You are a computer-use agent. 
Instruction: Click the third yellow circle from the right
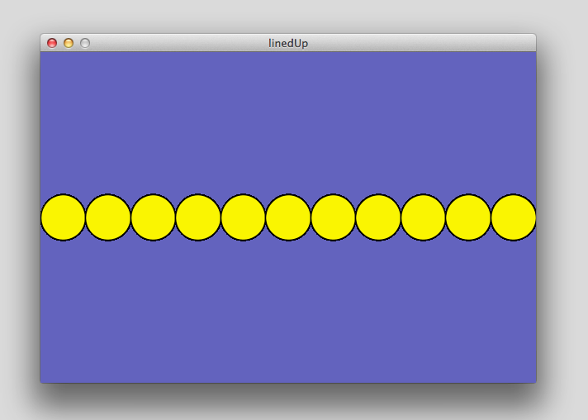(423, 217)
